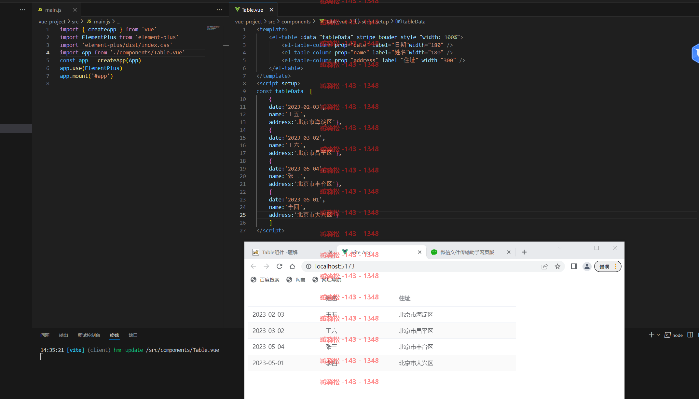
Task: Open the 网址导航 bookmark
Action: (x=327, y=280)
